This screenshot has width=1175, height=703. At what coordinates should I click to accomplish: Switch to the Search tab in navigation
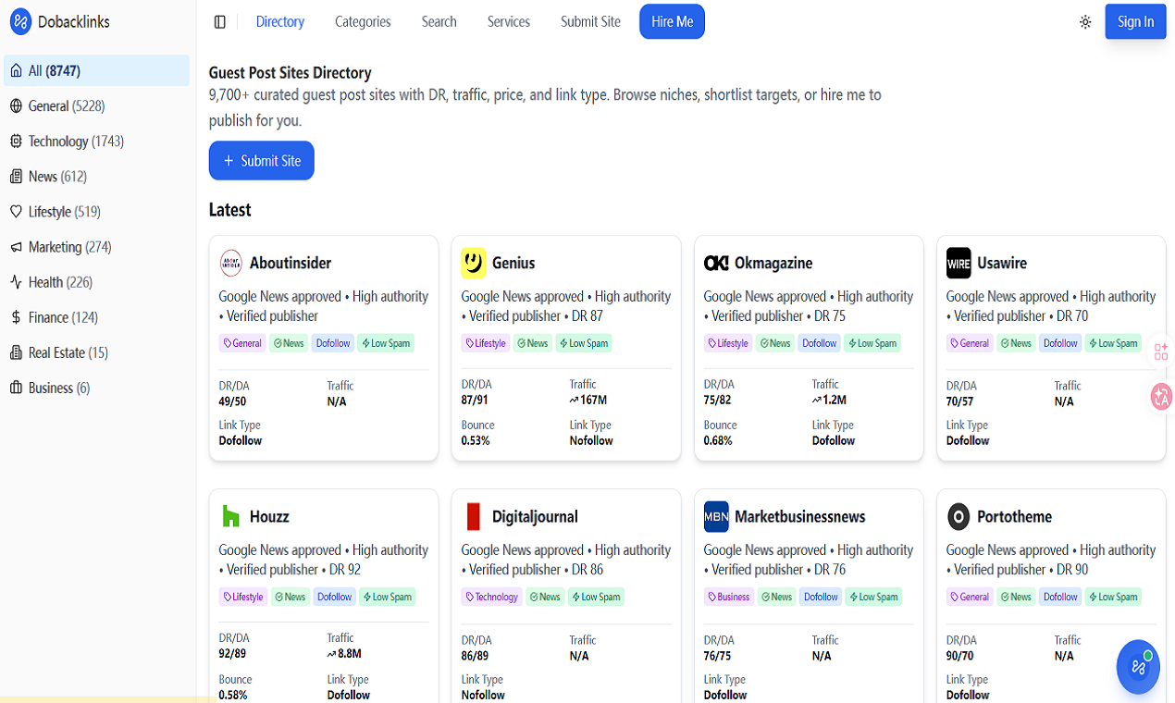click(x=439, y=21)
